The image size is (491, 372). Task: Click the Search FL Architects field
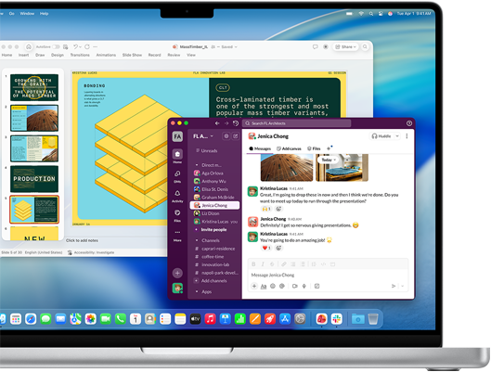296,123
